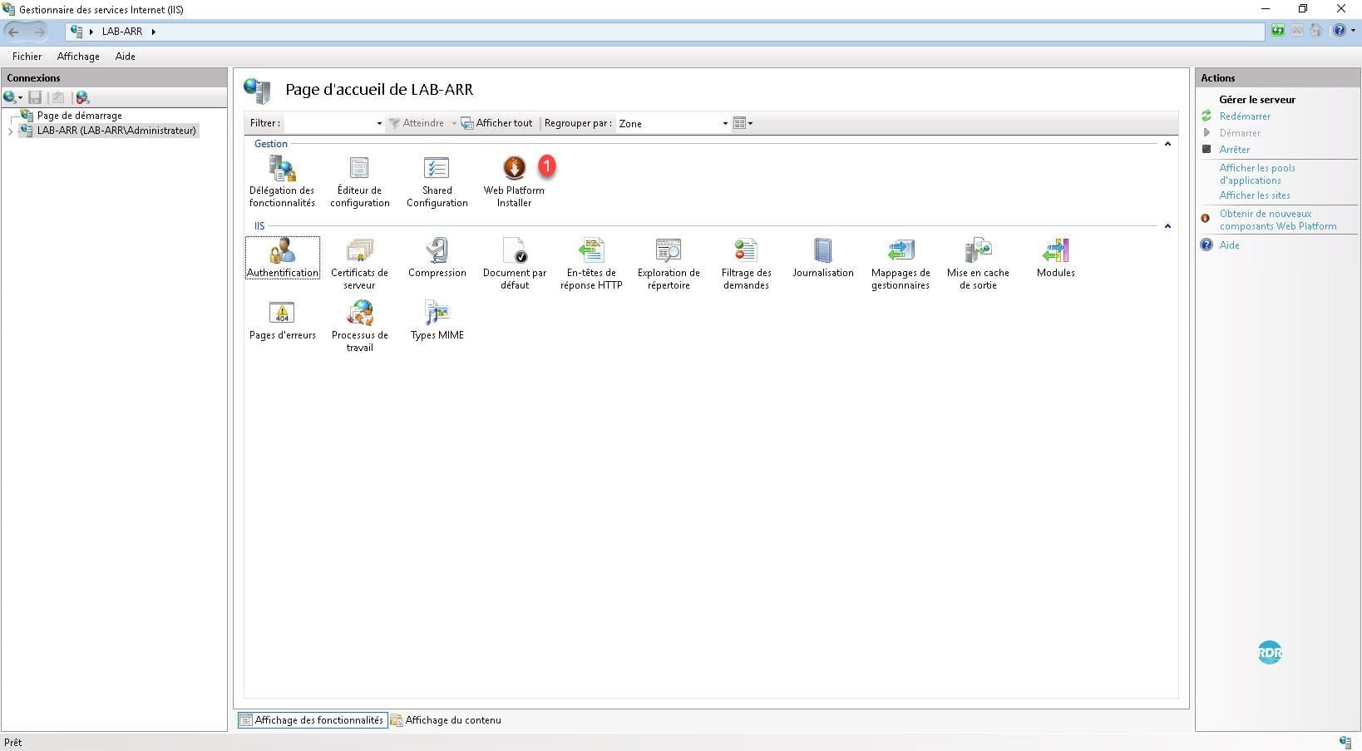Image resolution: width=1362 pixels, height=751 pixels.
Task: Switch to Affichage des fonctionnalités tab
Action: 313,720
